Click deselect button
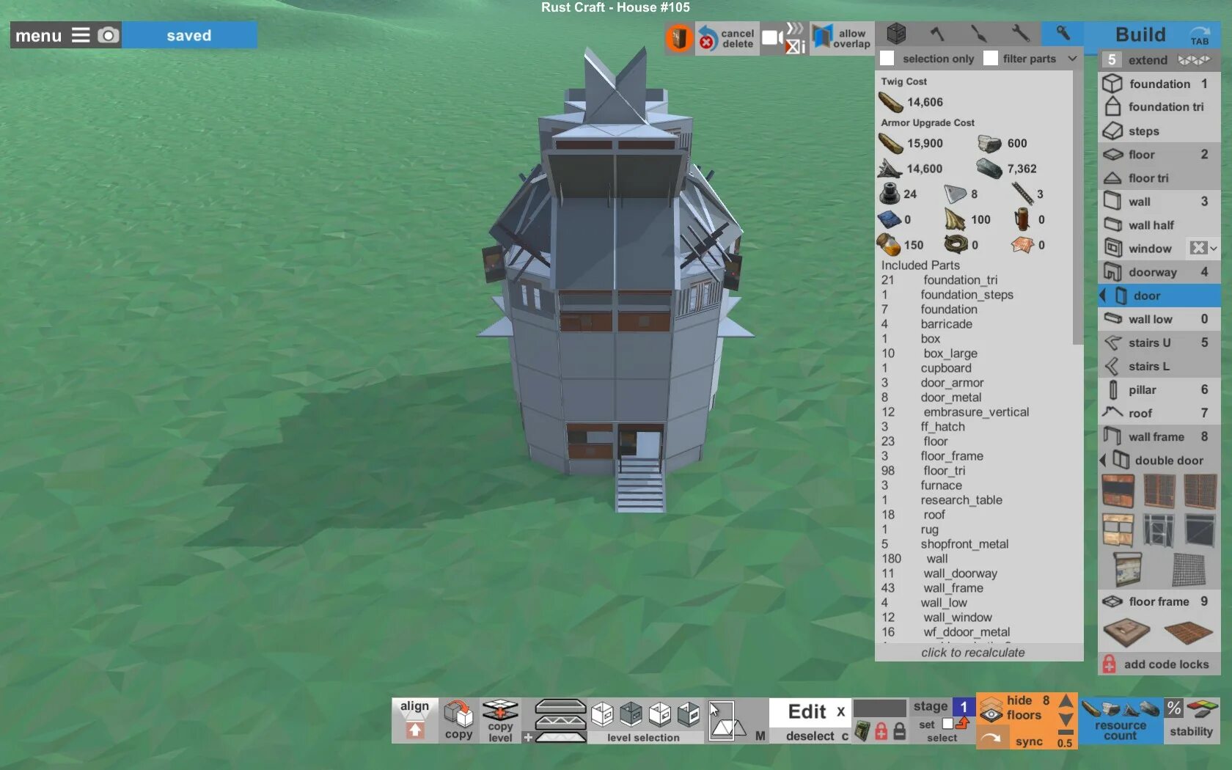 [816, 736]
